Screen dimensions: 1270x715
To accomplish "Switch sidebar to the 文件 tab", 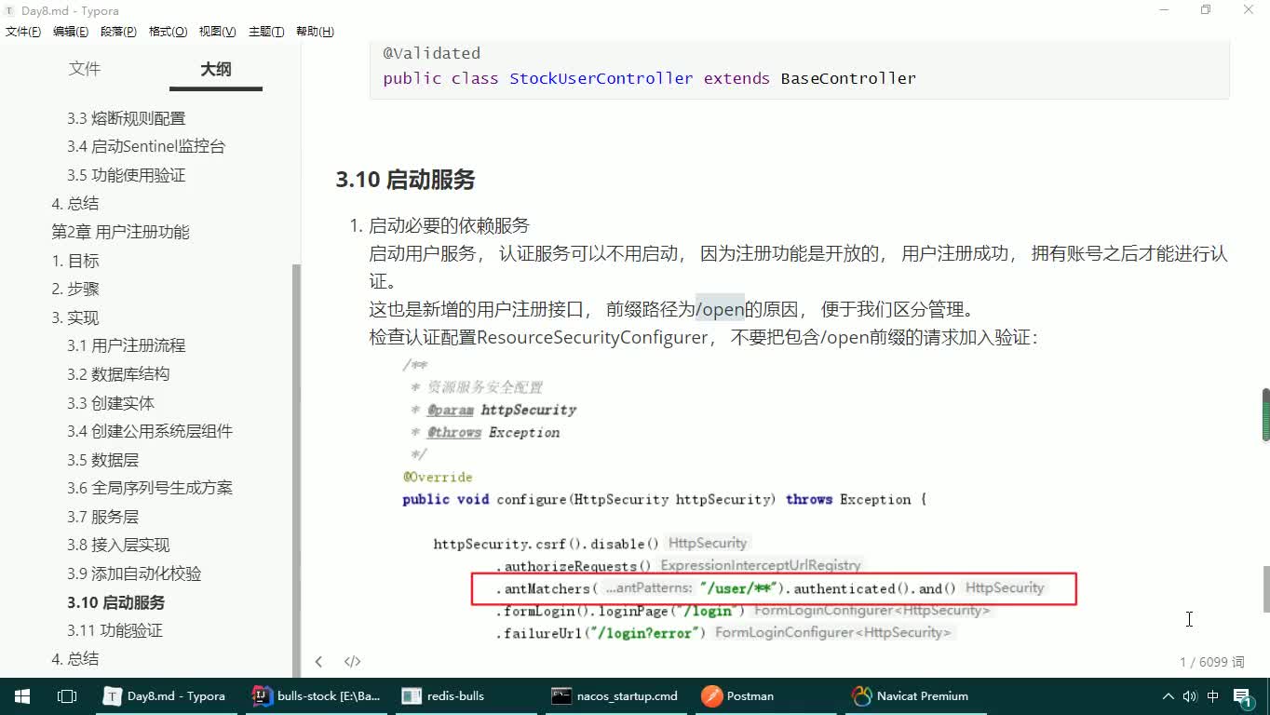I will click(x=85, y=69).
